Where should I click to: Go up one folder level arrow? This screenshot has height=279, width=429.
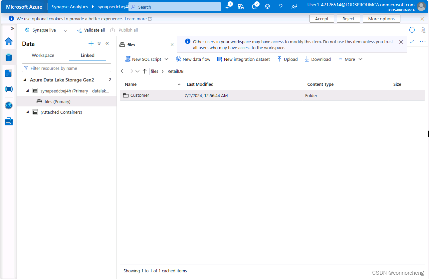144,71
